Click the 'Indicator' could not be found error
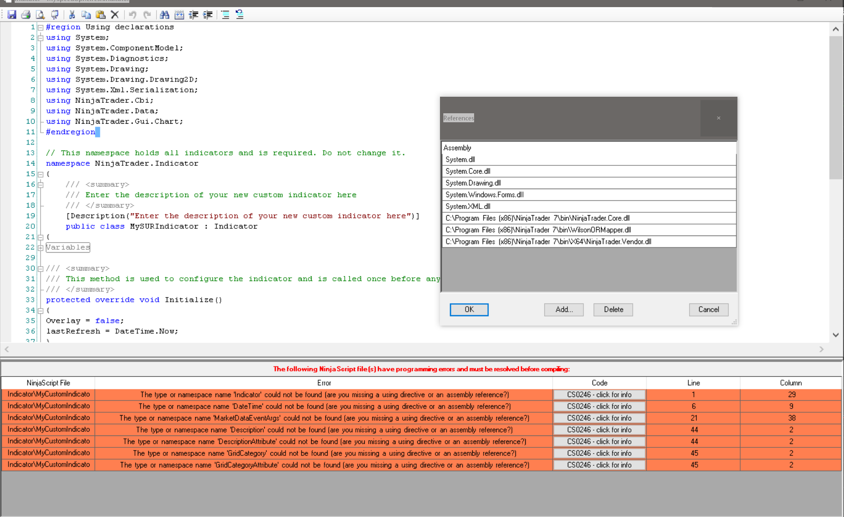 [324, 395]
